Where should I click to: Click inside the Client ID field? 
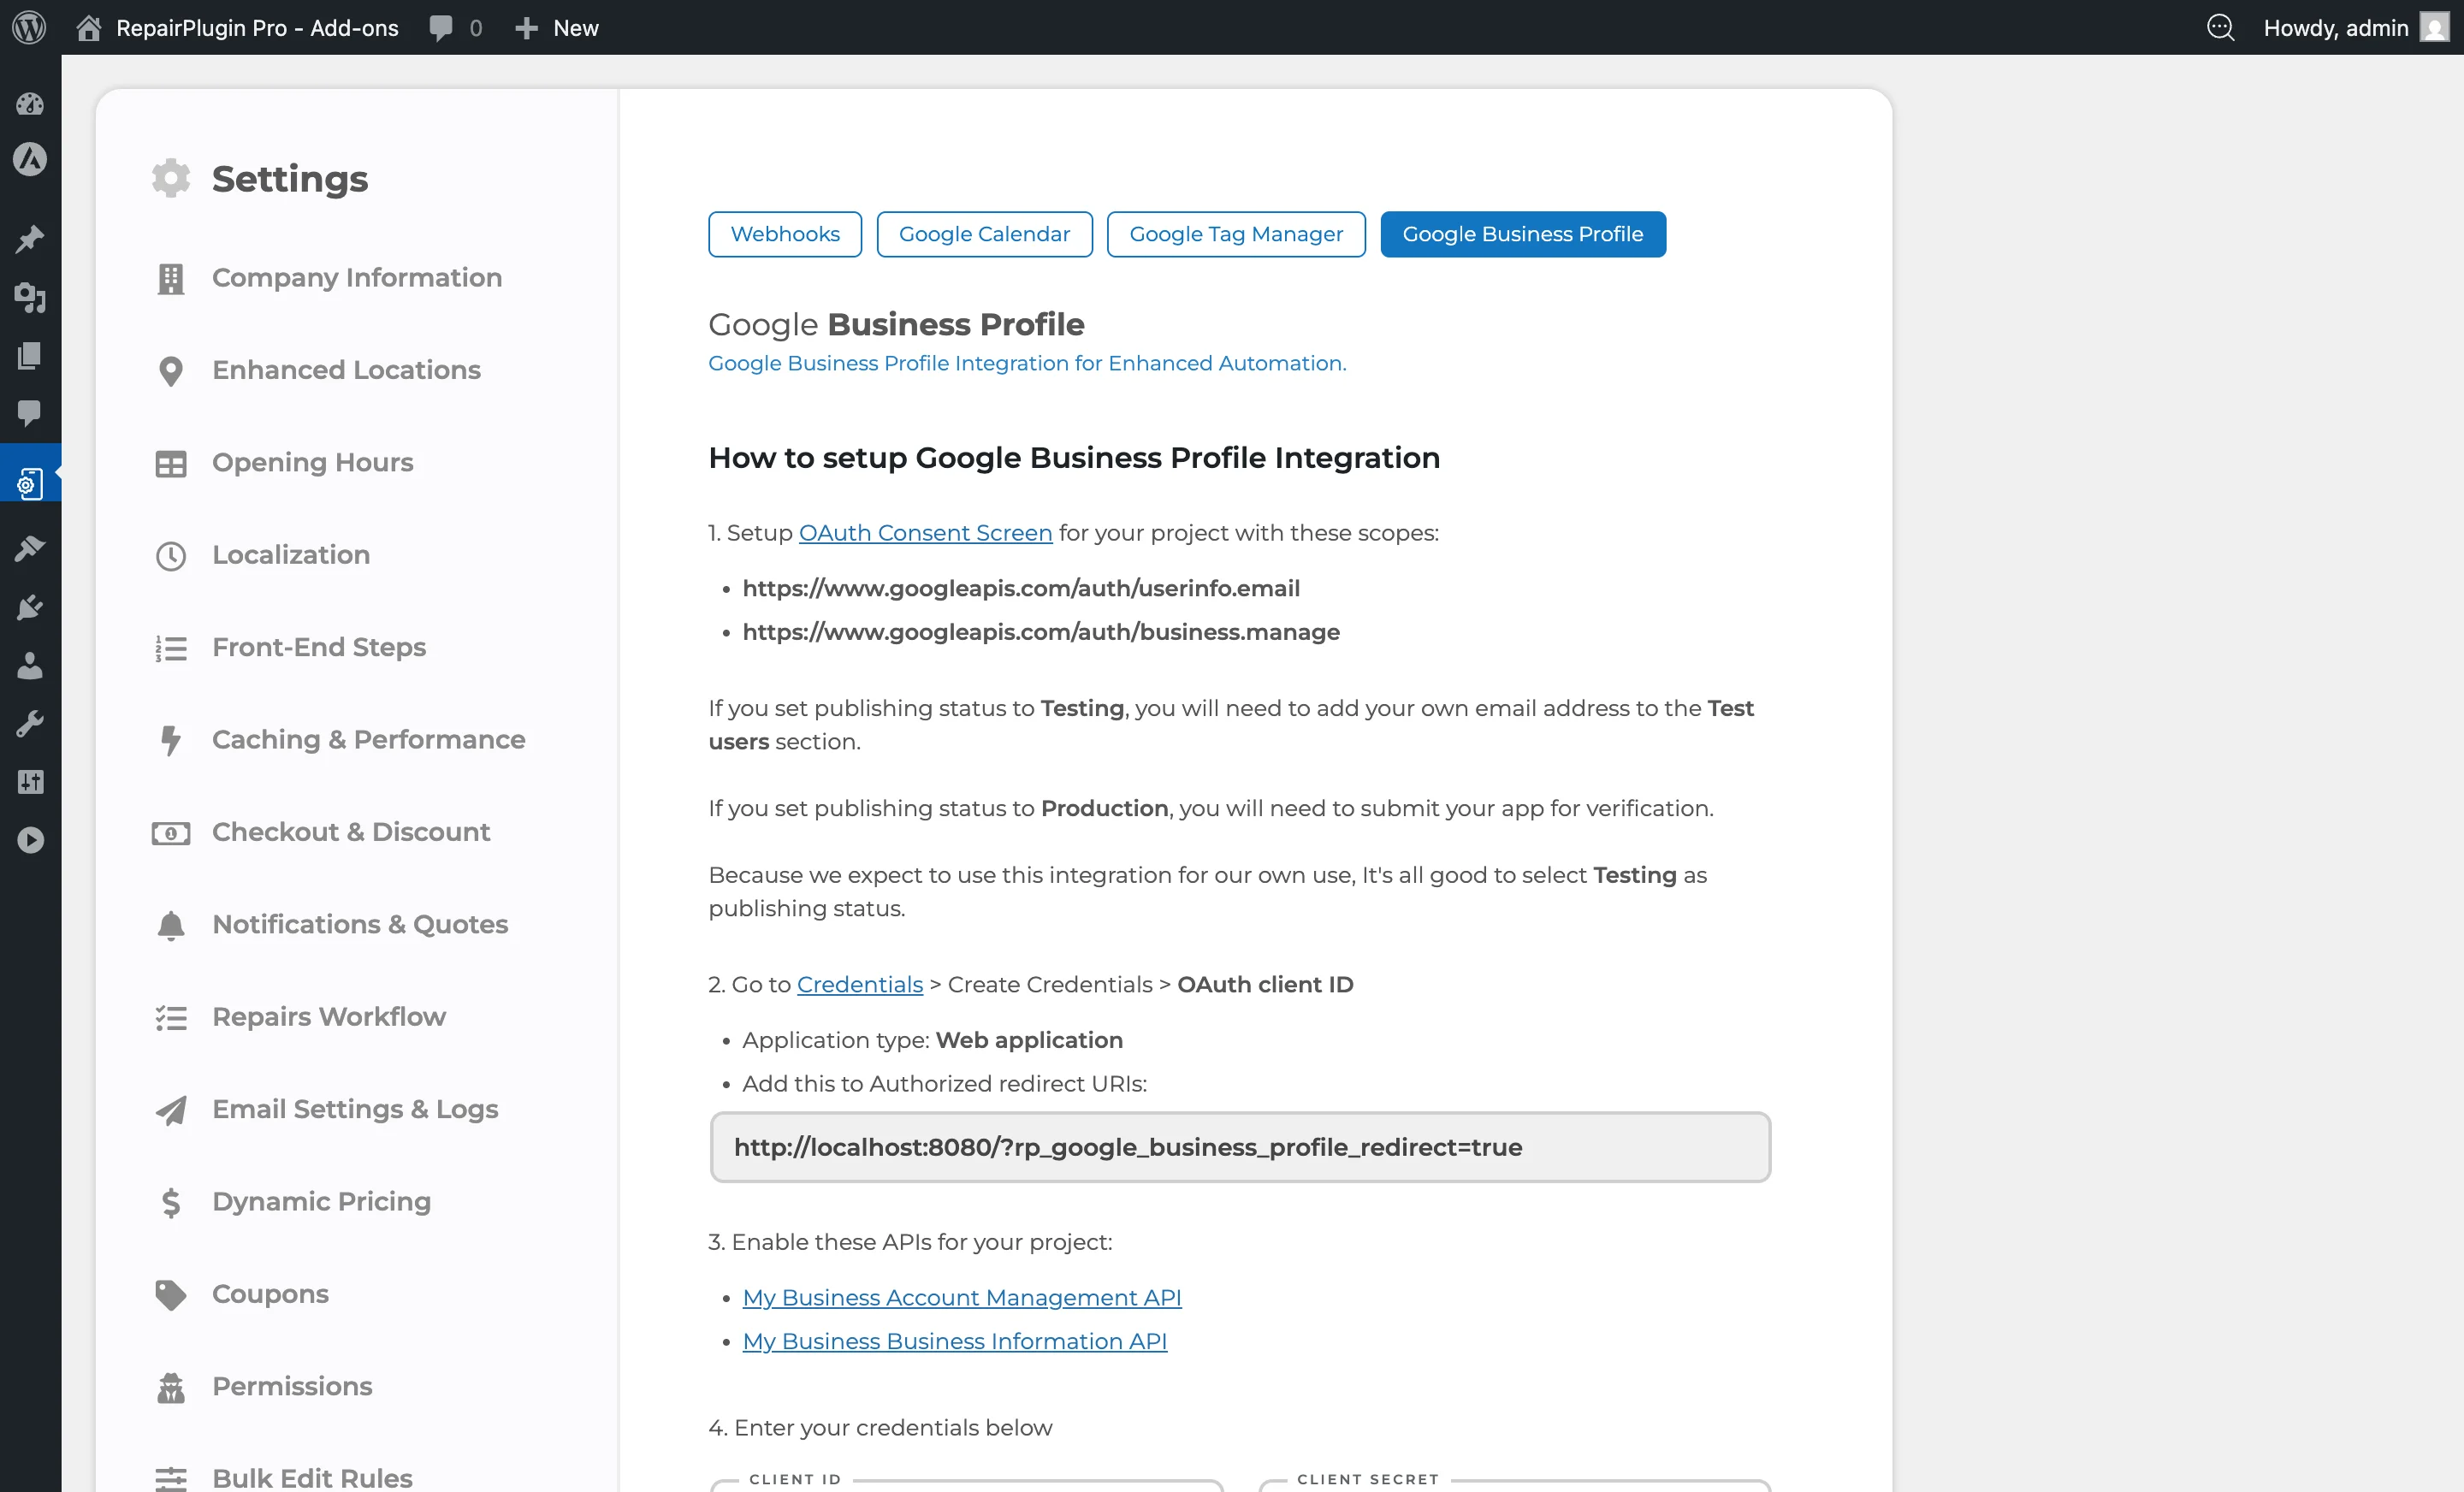point(963,1488)
